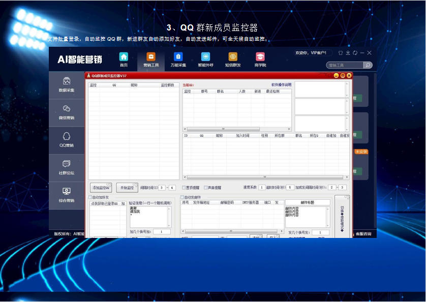Click right arrow of group list scrollbar
This screenshot has height=302, width=426.
[x=289, y=129]
